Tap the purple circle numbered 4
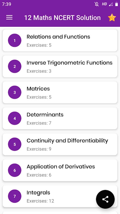Image resolution: width=120 pixels, height=214 pixels. (x=15, y=118)
